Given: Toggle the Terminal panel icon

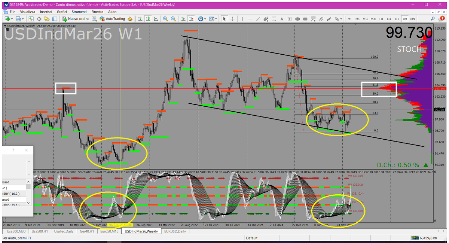Looking at the screenshot, I should tap(55, 19).
